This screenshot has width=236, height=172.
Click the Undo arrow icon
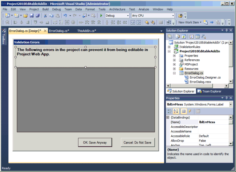pos(65,16)
